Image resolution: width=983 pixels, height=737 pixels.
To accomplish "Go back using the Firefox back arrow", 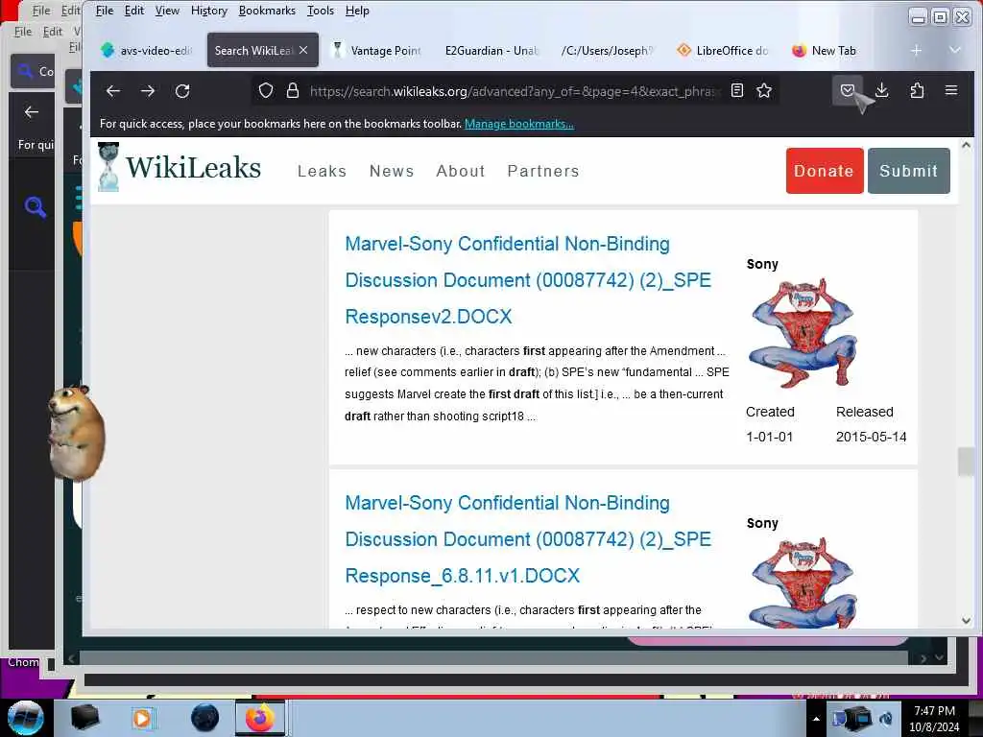I will click(x=113, y=91).
